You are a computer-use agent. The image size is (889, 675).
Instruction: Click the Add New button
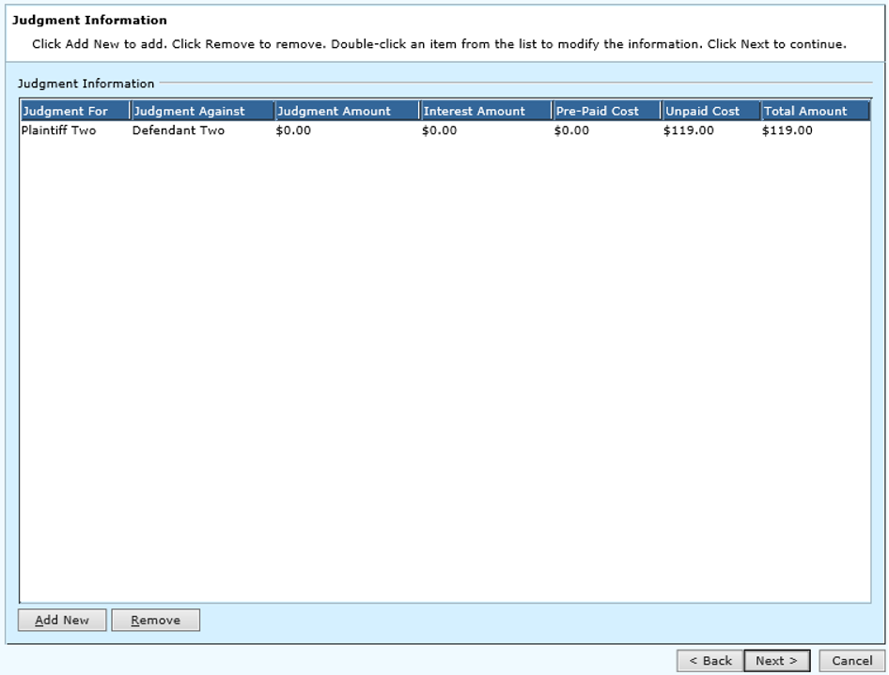click(62, 620)
